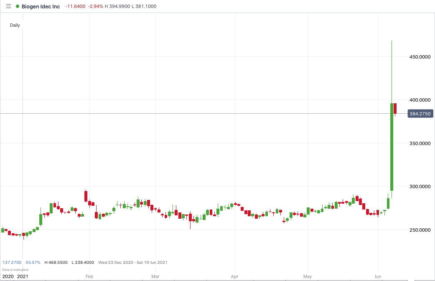
Task: Click the 55.57% range change value
Action: (x=33, y=263)
